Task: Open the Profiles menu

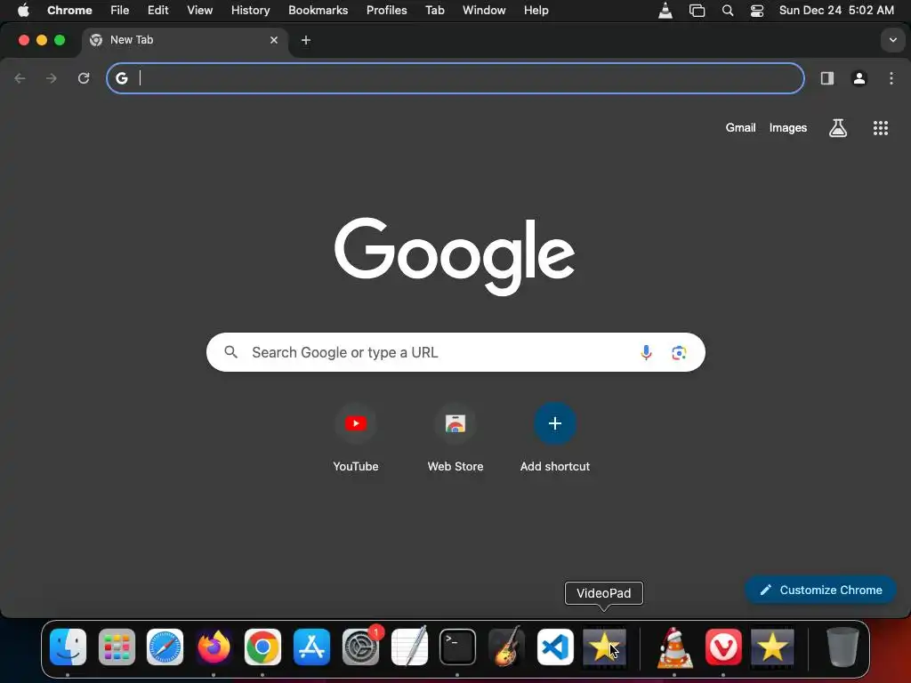Action: click(x=386, y=11)
